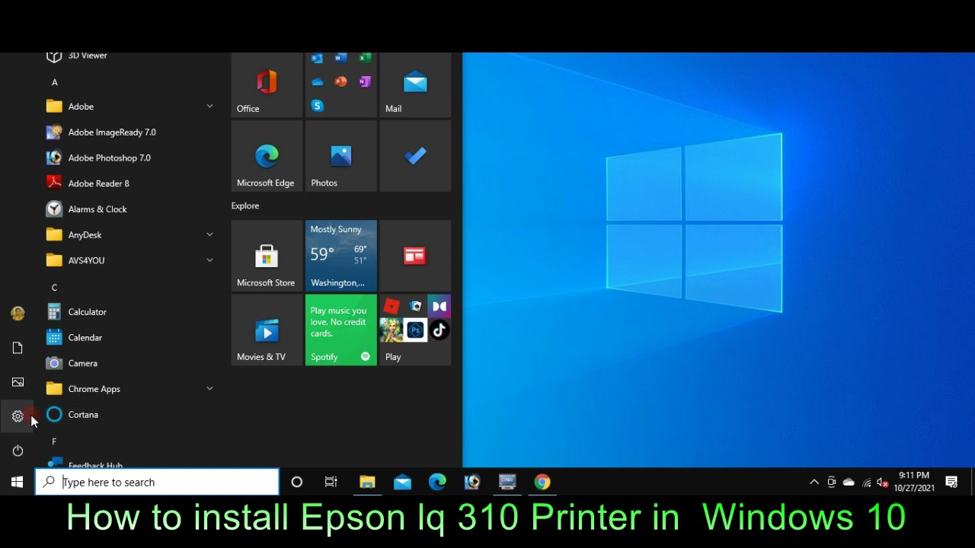Open the Mostly Sunny Washington weather tile
975x548 pixels.
340,256
